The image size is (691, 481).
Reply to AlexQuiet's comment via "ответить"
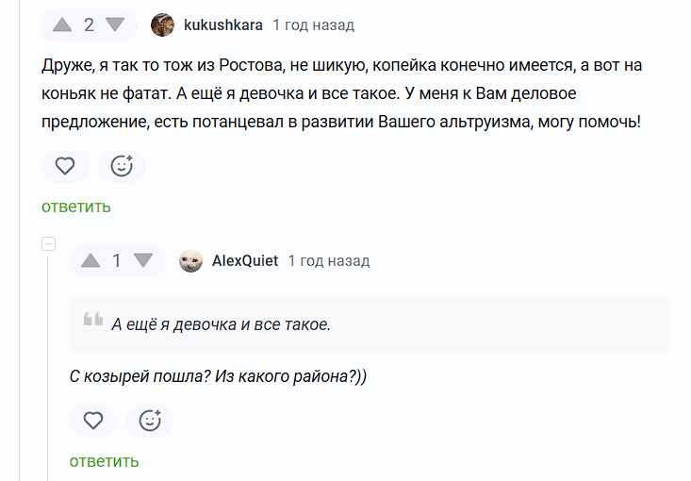click(105, 461)
